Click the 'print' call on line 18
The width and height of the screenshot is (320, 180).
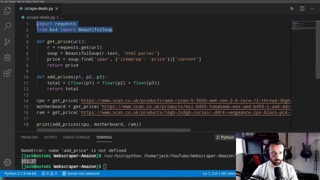[43, 124]
